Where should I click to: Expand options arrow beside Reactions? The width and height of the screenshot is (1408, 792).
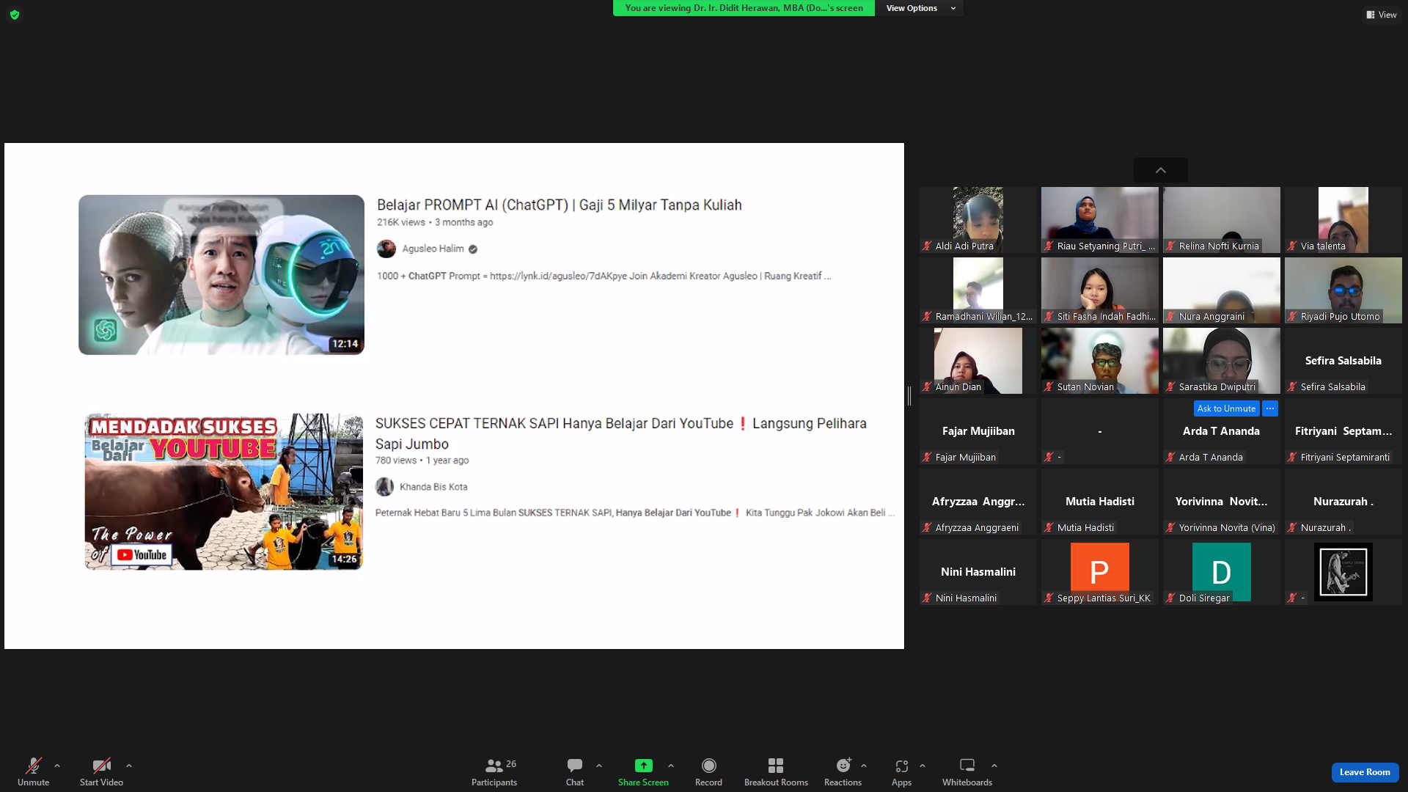click(x=864, y=766)
